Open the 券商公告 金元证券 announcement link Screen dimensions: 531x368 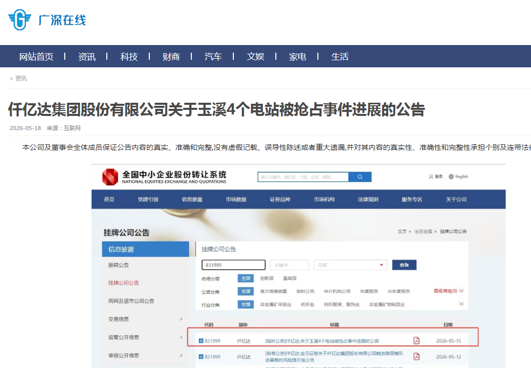(x=334, y=356)
